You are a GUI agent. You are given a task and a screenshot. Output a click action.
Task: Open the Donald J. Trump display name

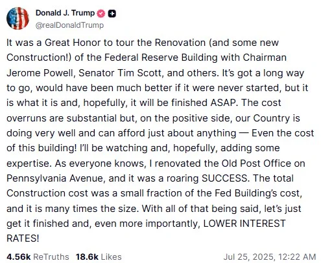click(65, 13)
